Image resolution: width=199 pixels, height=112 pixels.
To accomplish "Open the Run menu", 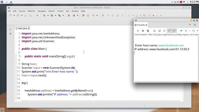I will 67,11.
